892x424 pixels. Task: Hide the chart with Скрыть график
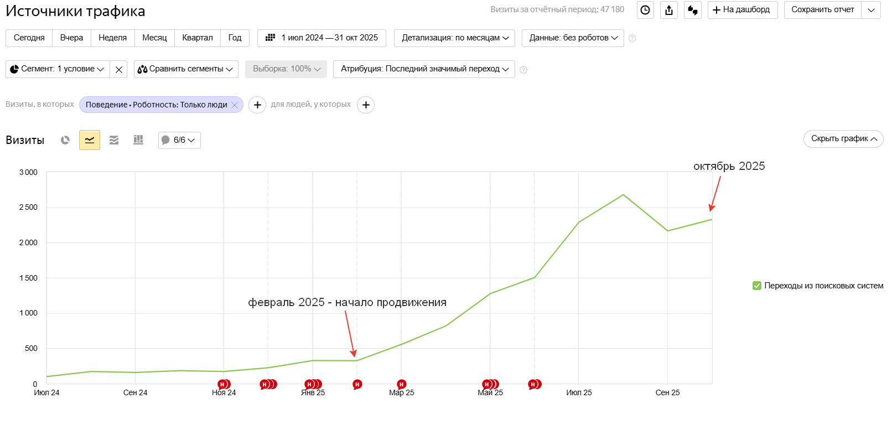tap(843, 139)
